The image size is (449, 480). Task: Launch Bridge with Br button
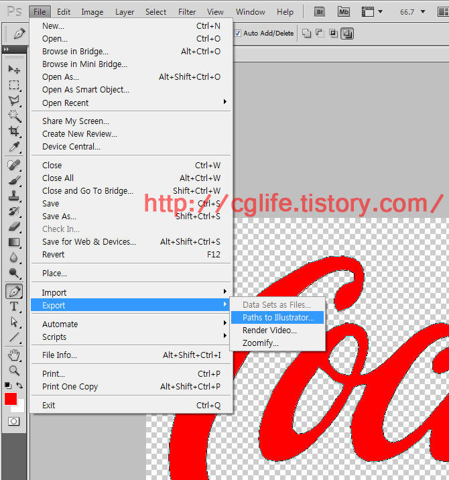(320, 12)
